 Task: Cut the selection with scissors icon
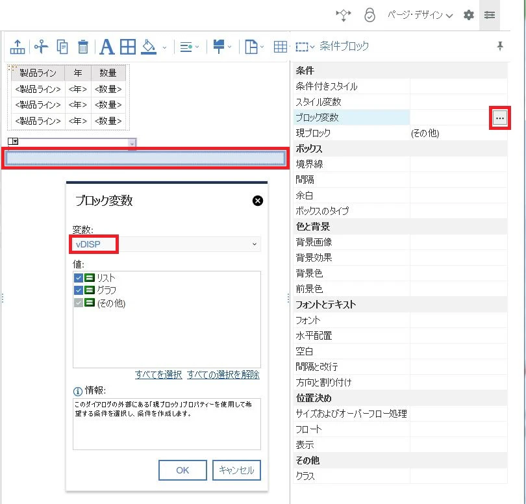pos(41,47)
